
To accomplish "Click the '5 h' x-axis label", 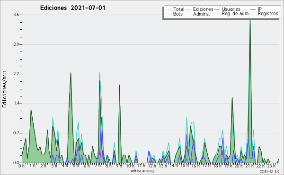I will 76,166.
